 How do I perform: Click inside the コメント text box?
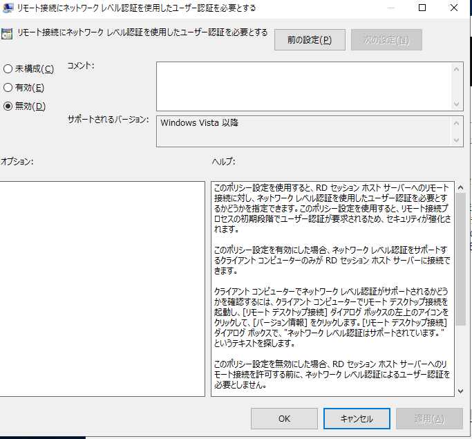tap(303, 86)
